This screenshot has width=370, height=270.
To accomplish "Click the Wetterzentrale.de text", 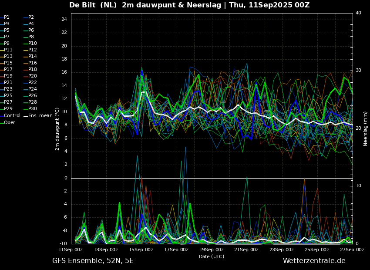I will click(x=314, y=261).
